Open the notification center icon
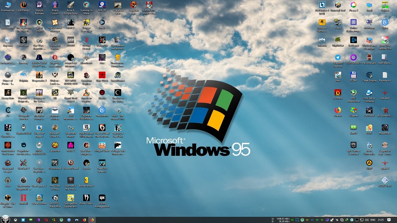The width and height of the screenshot is (397, 223). (x=389, y=220)
